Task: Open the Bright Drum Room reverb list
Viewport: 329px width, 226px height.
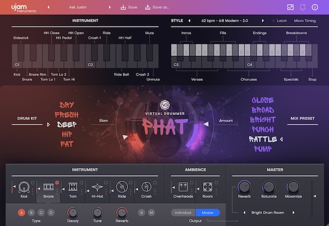Action: 268,212
